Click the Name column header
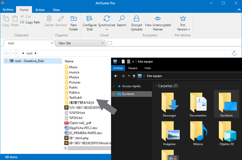Screen dimensions: 242x160 pos(69,61)
